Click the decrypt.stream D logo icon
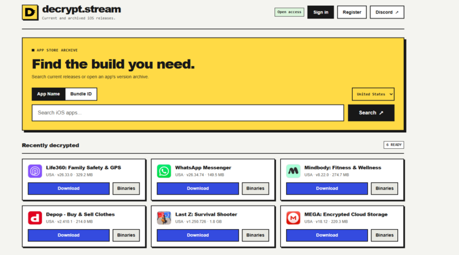Image resolution: width=459 pixels, height=255 pixels. tap(30, 13)
